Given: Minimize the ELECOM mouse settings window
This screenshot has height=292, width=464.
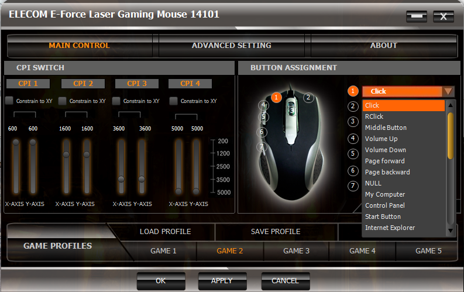Looking at the screenshot, I should point(417,16).
